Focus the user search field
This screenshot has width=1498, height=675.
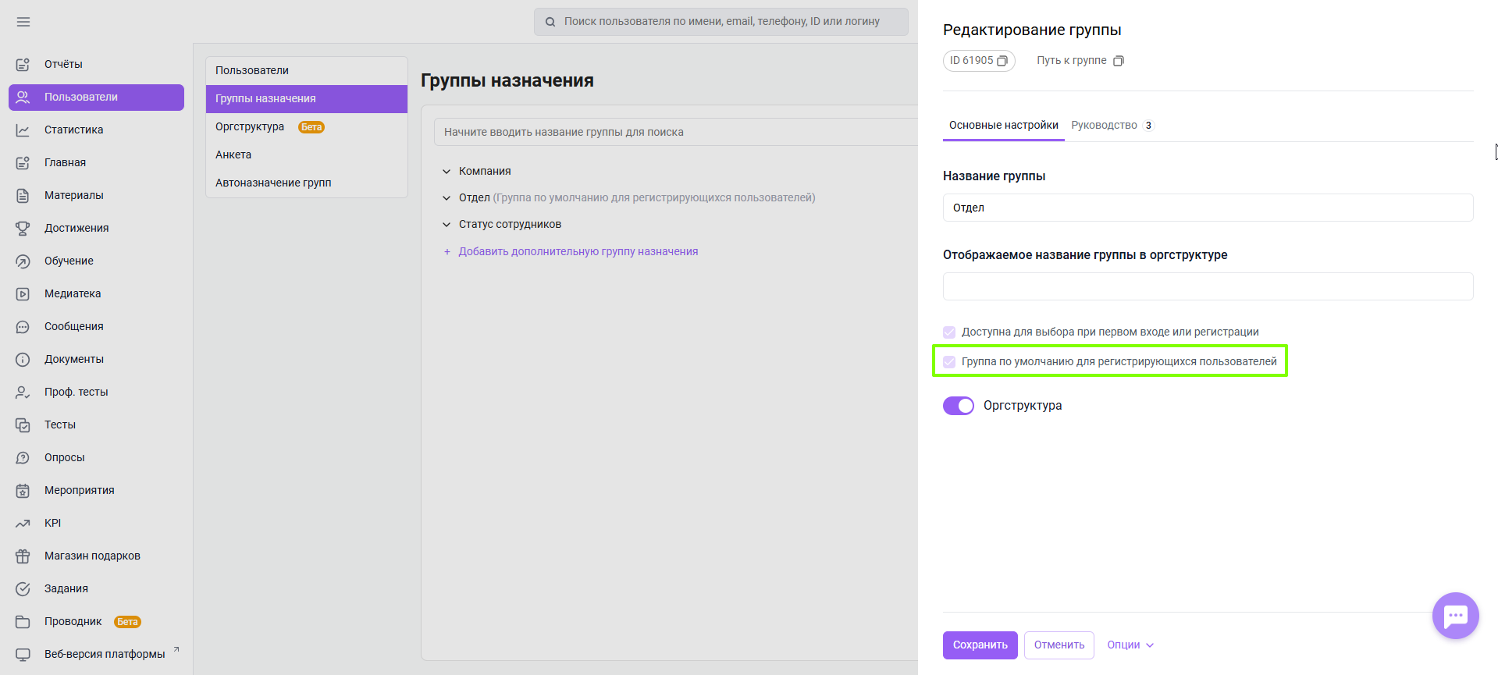pyautogui.click(x=721, y=22)
